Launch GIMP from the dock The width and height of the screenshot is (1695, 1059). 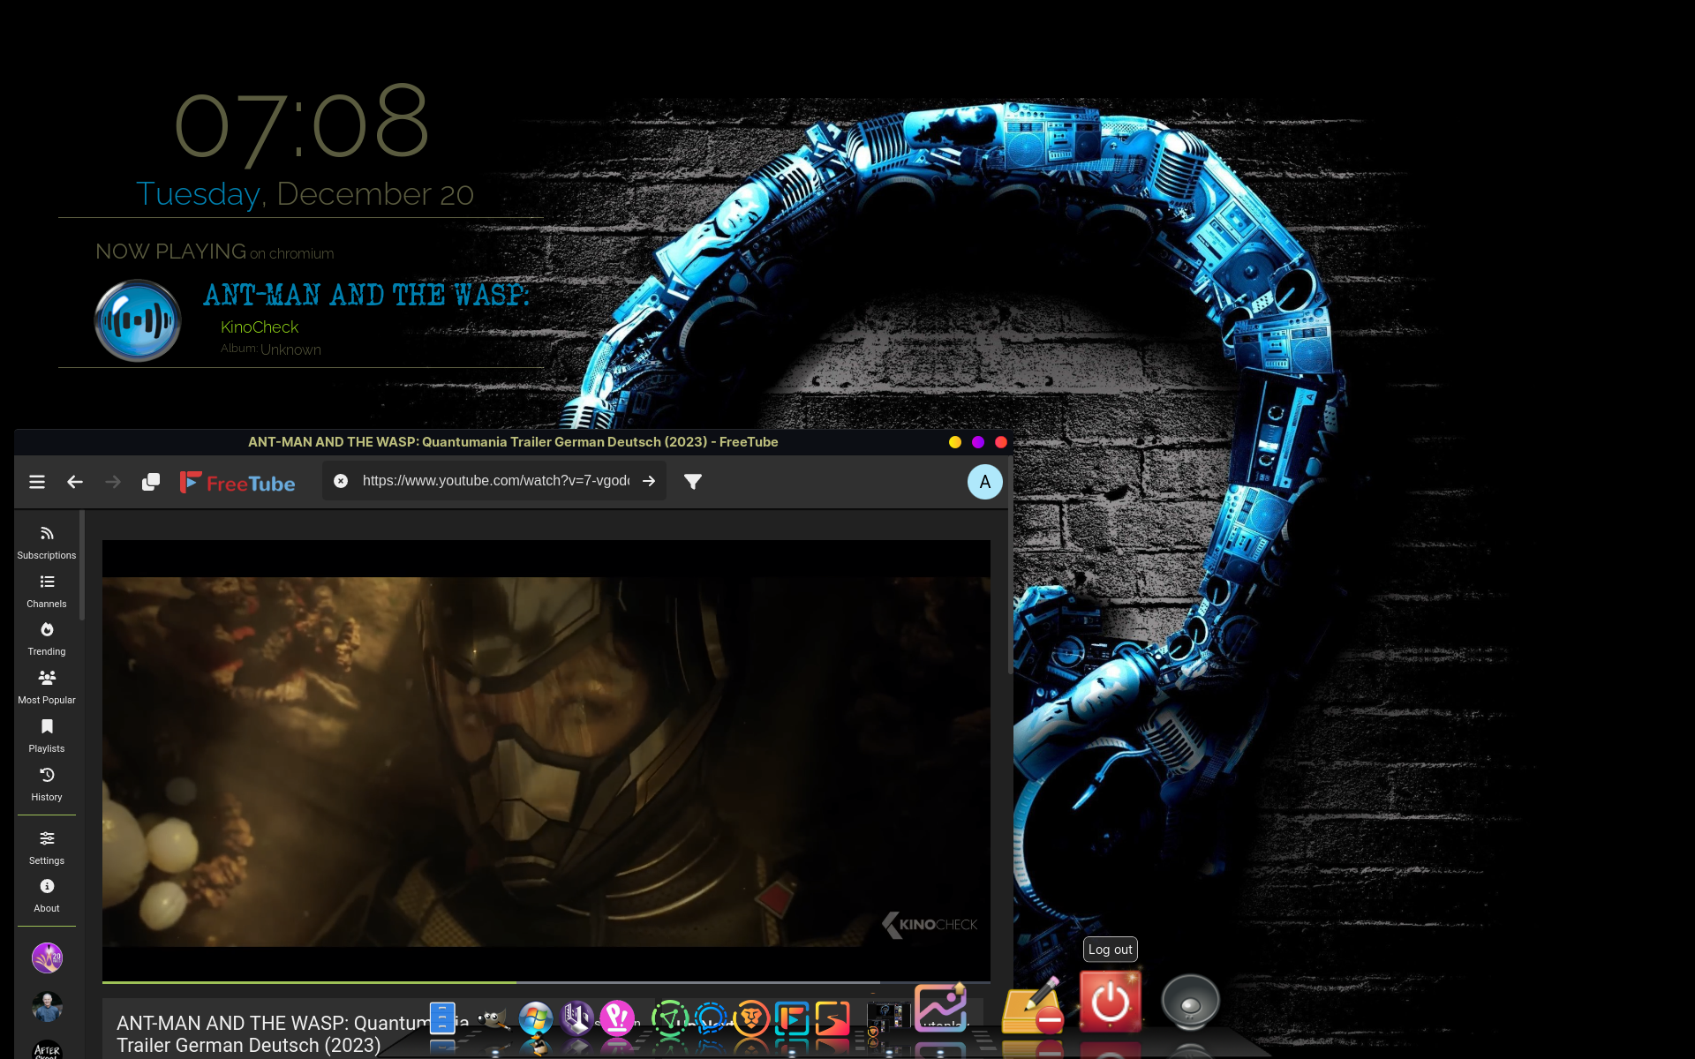point(494,1019)
